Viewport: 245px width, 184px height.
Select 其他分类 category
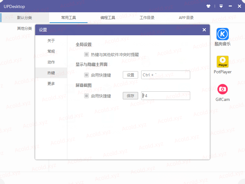tap(24, 28)
